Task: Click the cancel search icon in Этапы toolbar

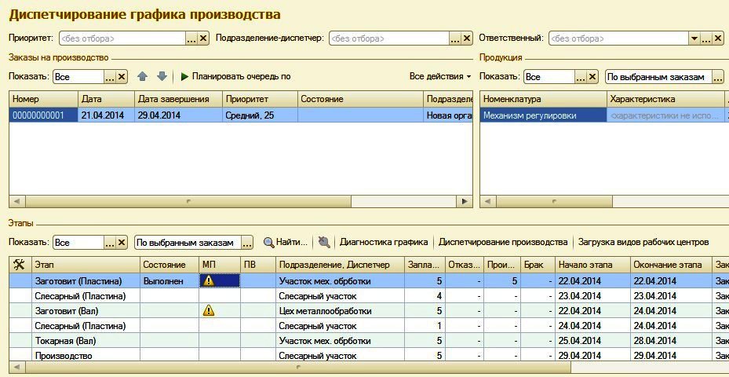Action: pos(324,242)
